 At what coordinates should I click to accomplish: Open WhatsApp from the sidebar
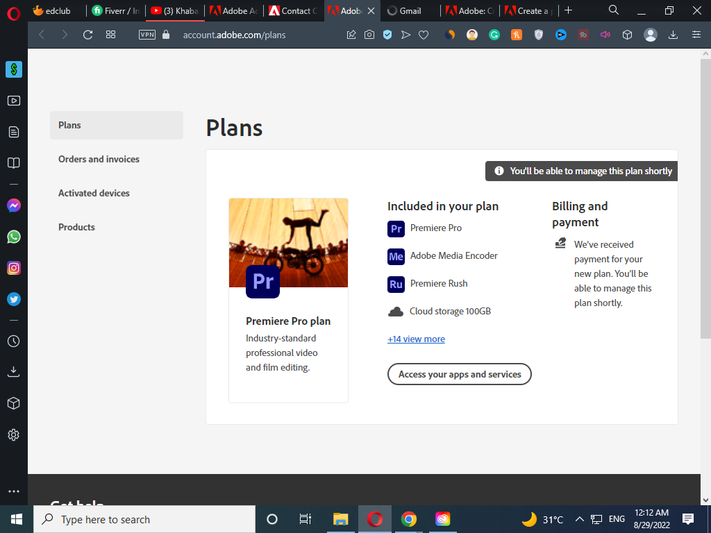pos(13,237)
